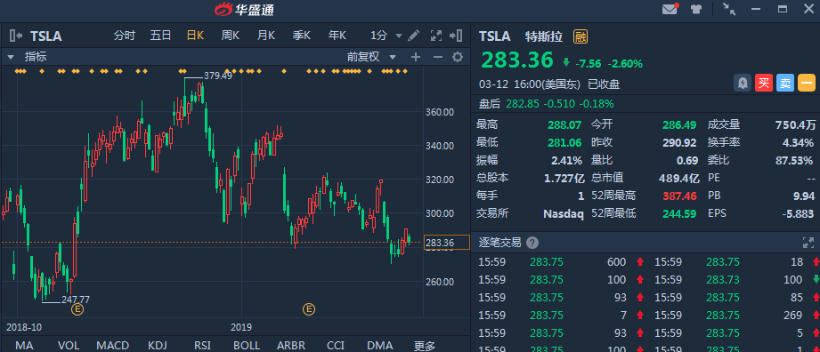Select the 周K chart tab
This screenshot has height=352, width=820.
click(230, 36)
